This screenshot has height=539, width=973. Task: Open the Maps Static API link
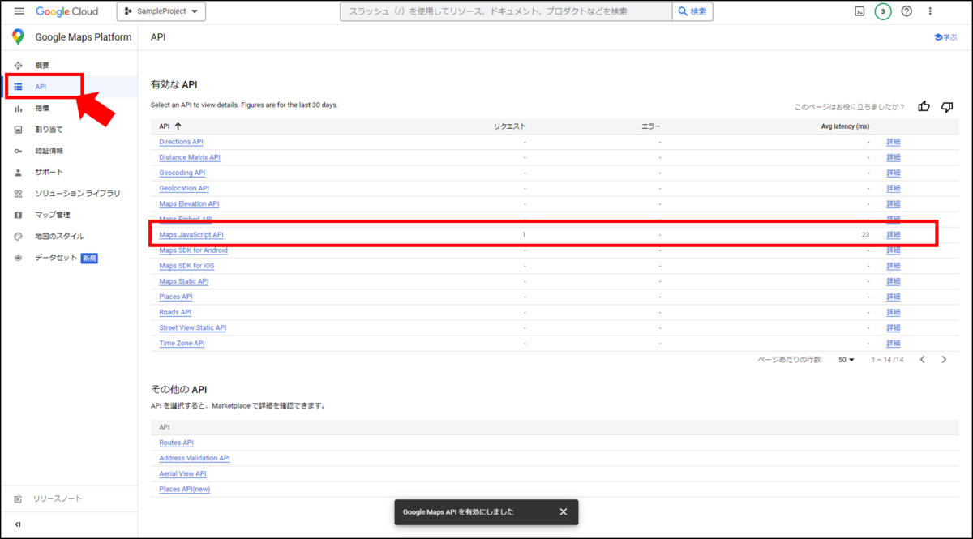(184, 281)
